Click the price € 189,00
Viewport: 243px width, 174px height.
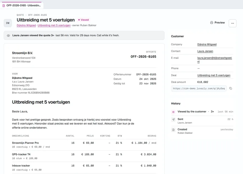coord(87,154)
